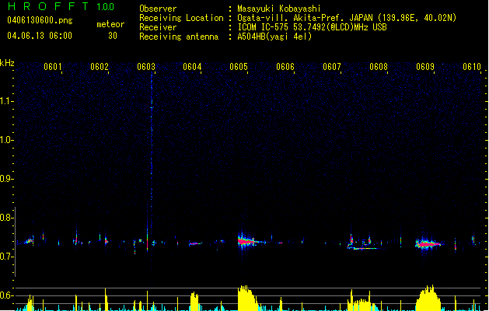
Task: Select the Ogata-vill. Akita-Pref. JAPAN location text
Action: [x=347, y=18]
